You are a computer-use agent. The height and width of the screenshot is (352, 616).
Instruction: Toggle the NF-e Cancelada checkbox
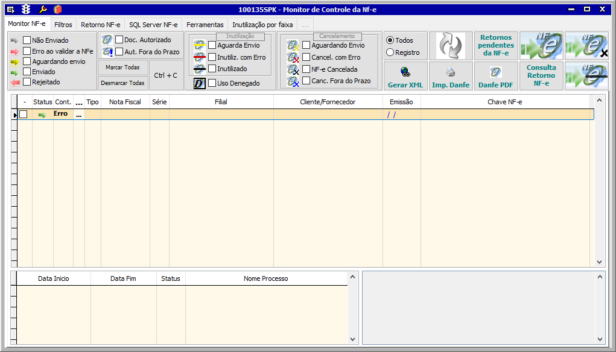pyautogui.click(x=306, y=69)
